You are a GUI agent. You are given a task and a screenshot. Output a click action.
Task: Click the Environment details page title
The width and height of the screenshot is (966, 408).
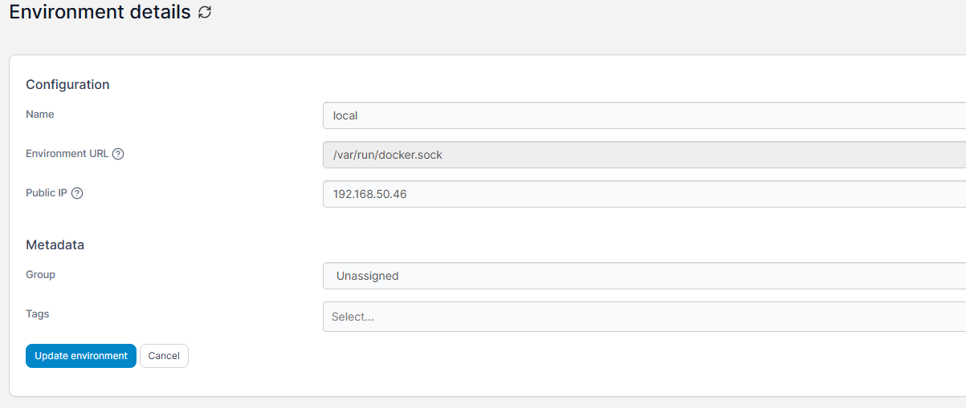pos(100,12)
